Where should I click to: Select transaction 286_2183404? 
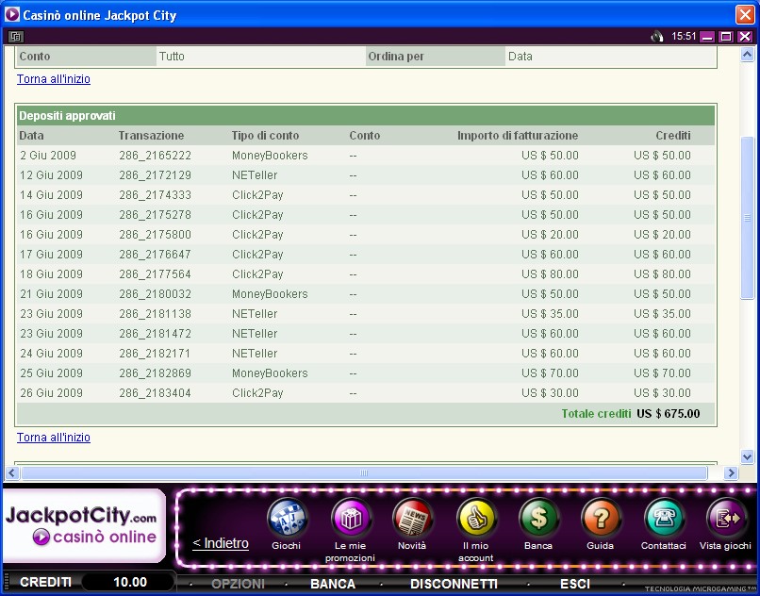click(155, 393)
